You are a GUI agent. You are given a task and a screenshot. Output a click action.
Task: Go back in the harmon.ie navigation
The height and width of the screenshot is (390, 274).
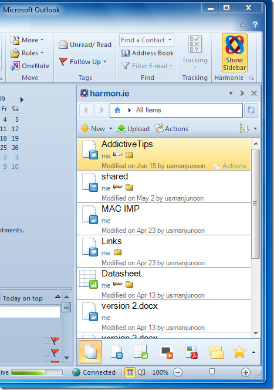(86, 110)
